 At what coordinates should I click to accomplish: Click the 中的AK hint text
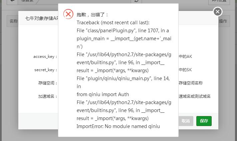[x=185, y=57]
